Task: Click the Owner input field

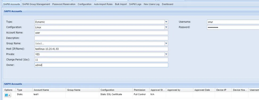Action: [x=101, y=65]
